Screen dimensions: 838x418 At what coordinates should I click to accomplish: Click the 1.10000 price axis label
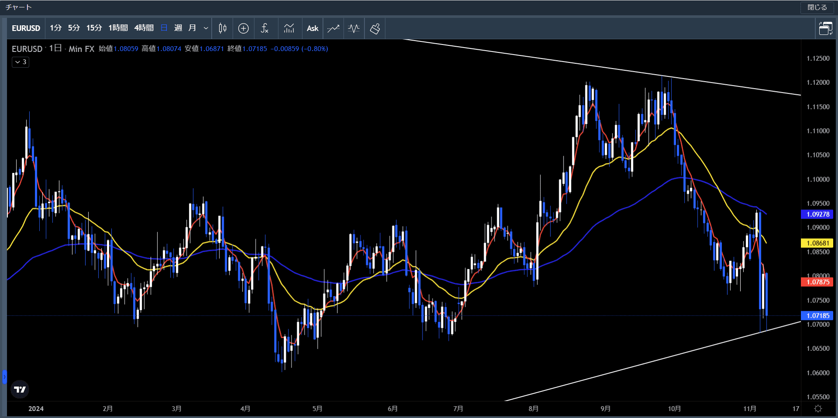pos(818,179)
